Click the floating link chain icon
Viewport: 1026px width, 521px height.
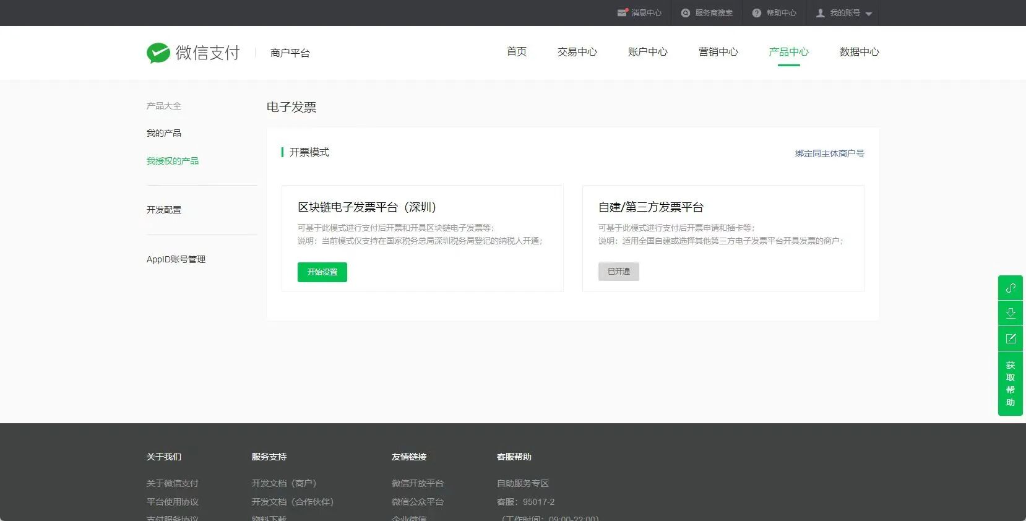(1011, 288)
